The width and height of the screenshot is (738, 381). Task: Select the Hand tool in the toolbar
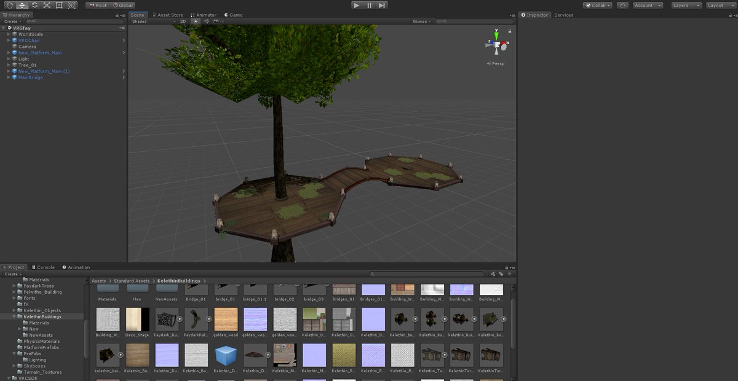click(9, 5)
